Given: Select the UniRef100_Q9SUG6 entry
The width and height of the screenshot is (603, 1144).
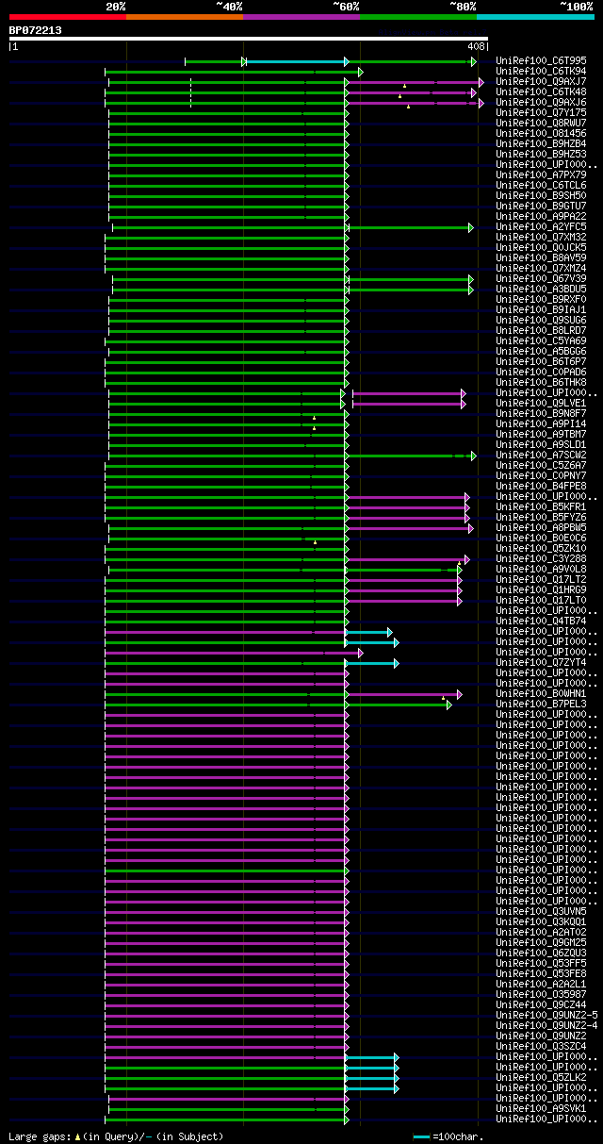Looking at the screenshot, I should click(541, 320).
